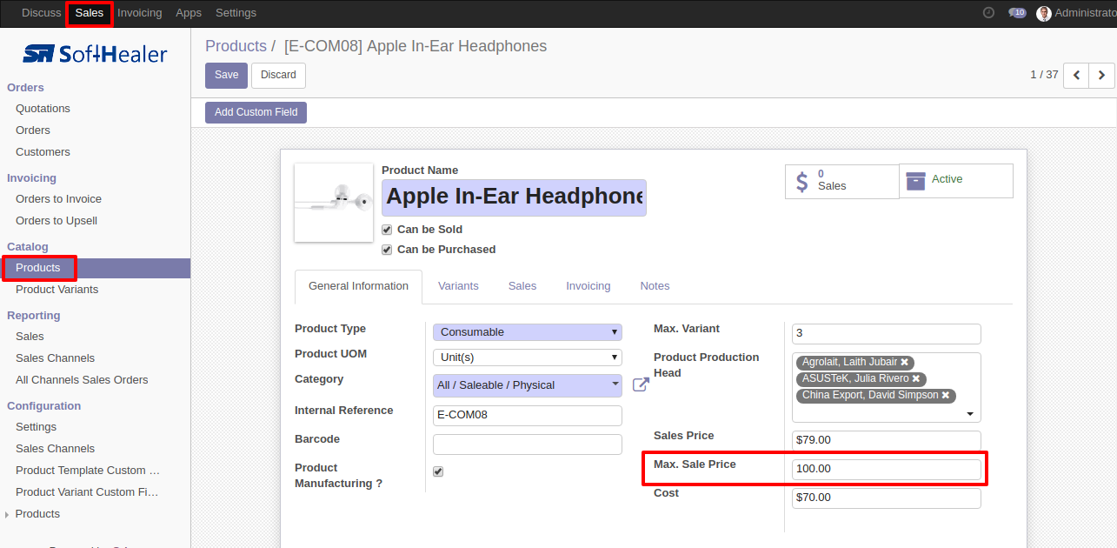This screenshot has width=1117, height=548.
Task: Open Product Variants in sidebar
Action: click(x=57, y=290)
